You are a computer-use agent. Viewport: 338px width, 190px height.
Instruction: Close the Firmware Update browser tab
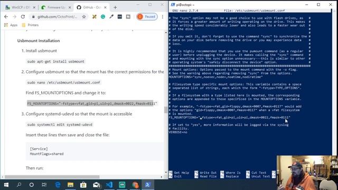point(70,7)
